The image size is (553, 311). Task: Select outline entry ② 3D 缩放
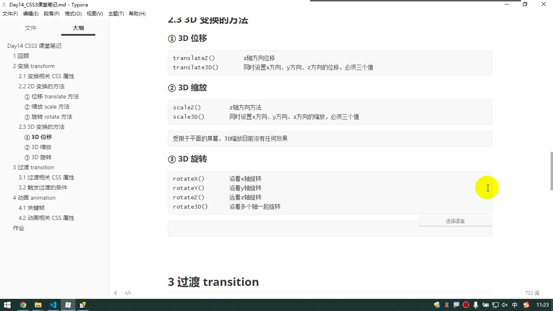point(38,147)
